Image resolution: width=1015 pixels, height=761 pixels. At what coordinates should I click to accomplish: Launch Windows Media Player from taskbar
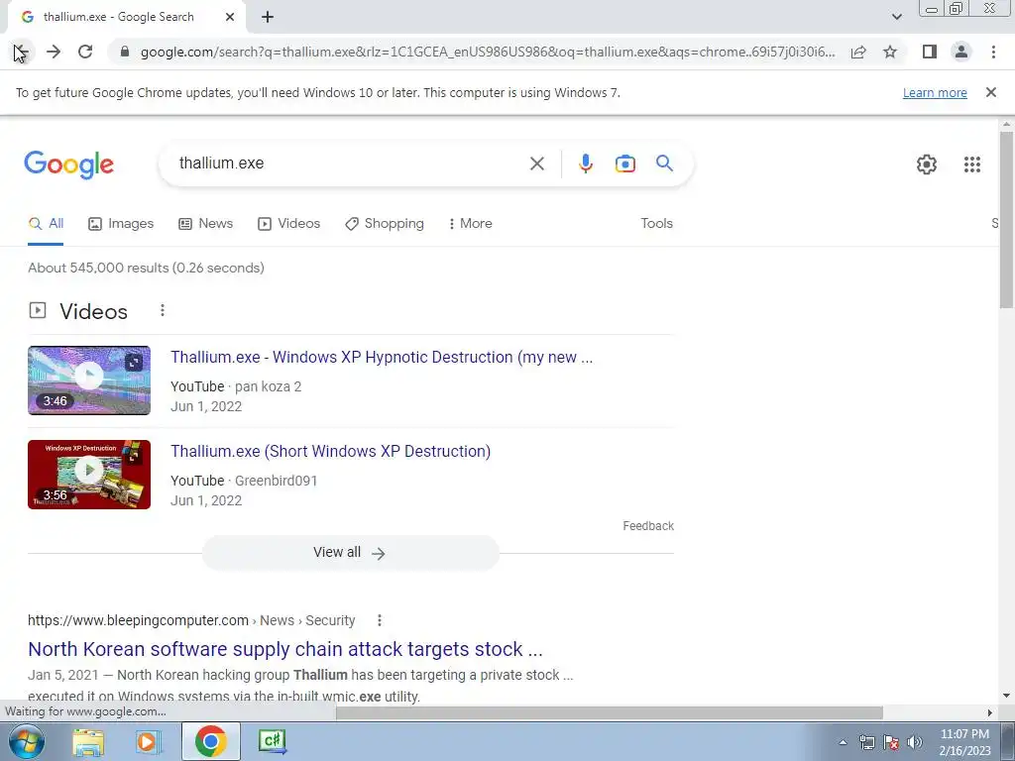pyautogui.click(x=148, y=741)
